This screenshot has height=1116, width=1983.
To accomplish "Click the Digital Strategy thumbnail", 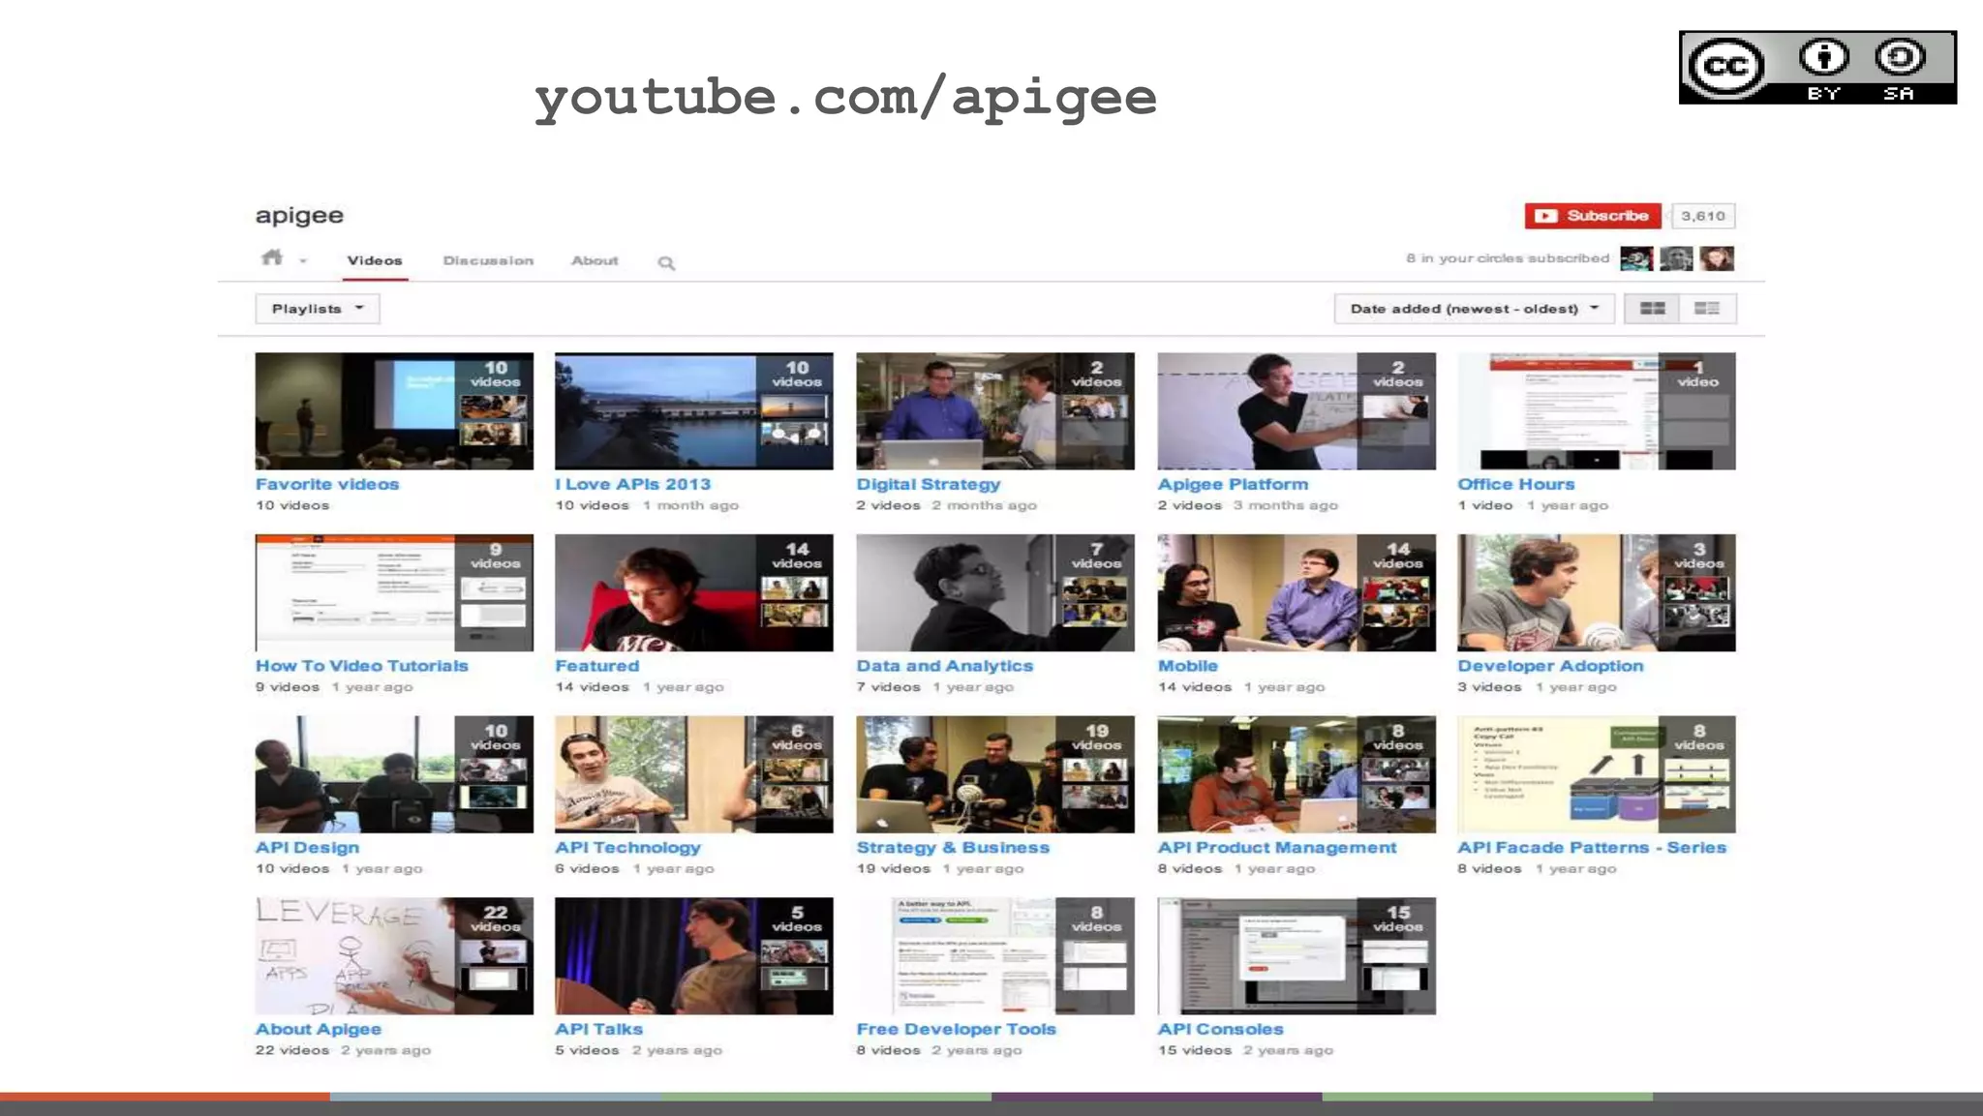I will [995, 411].
